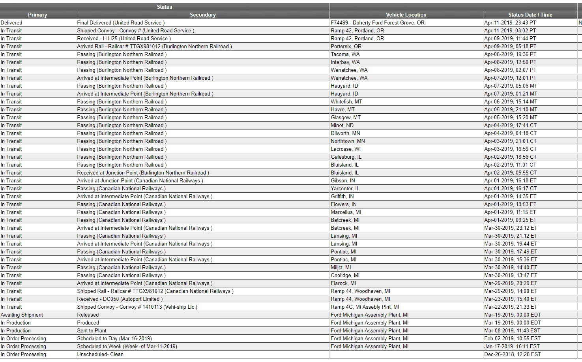Click the location 'Tacoma, WA'
Viewport: 582px width, 362px height.
coord(345,54)
